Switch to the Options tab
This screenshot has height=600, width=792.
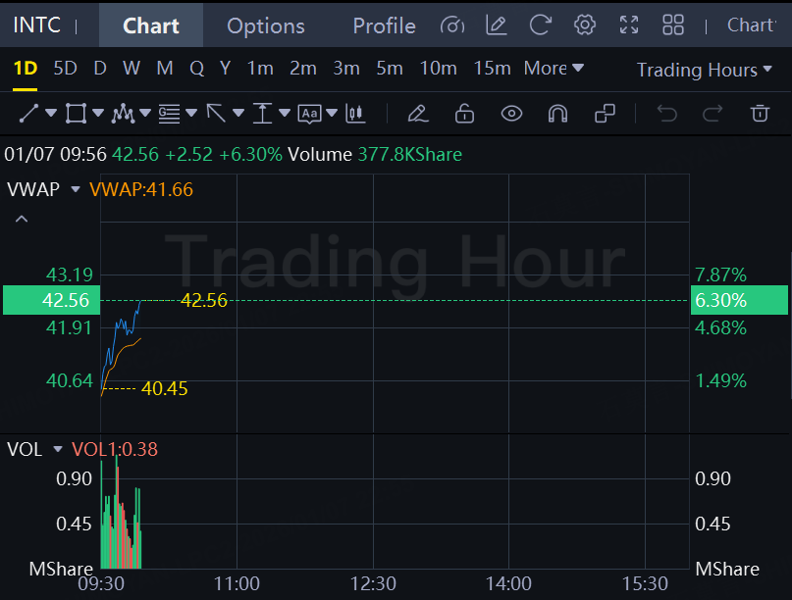point(266,25)
